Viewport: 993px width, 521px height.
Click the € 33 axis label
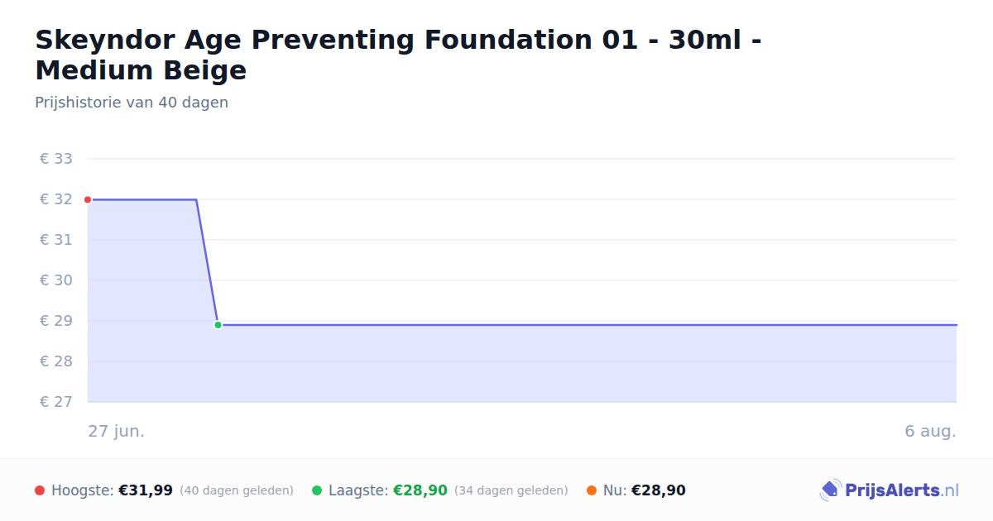[55, 159]
